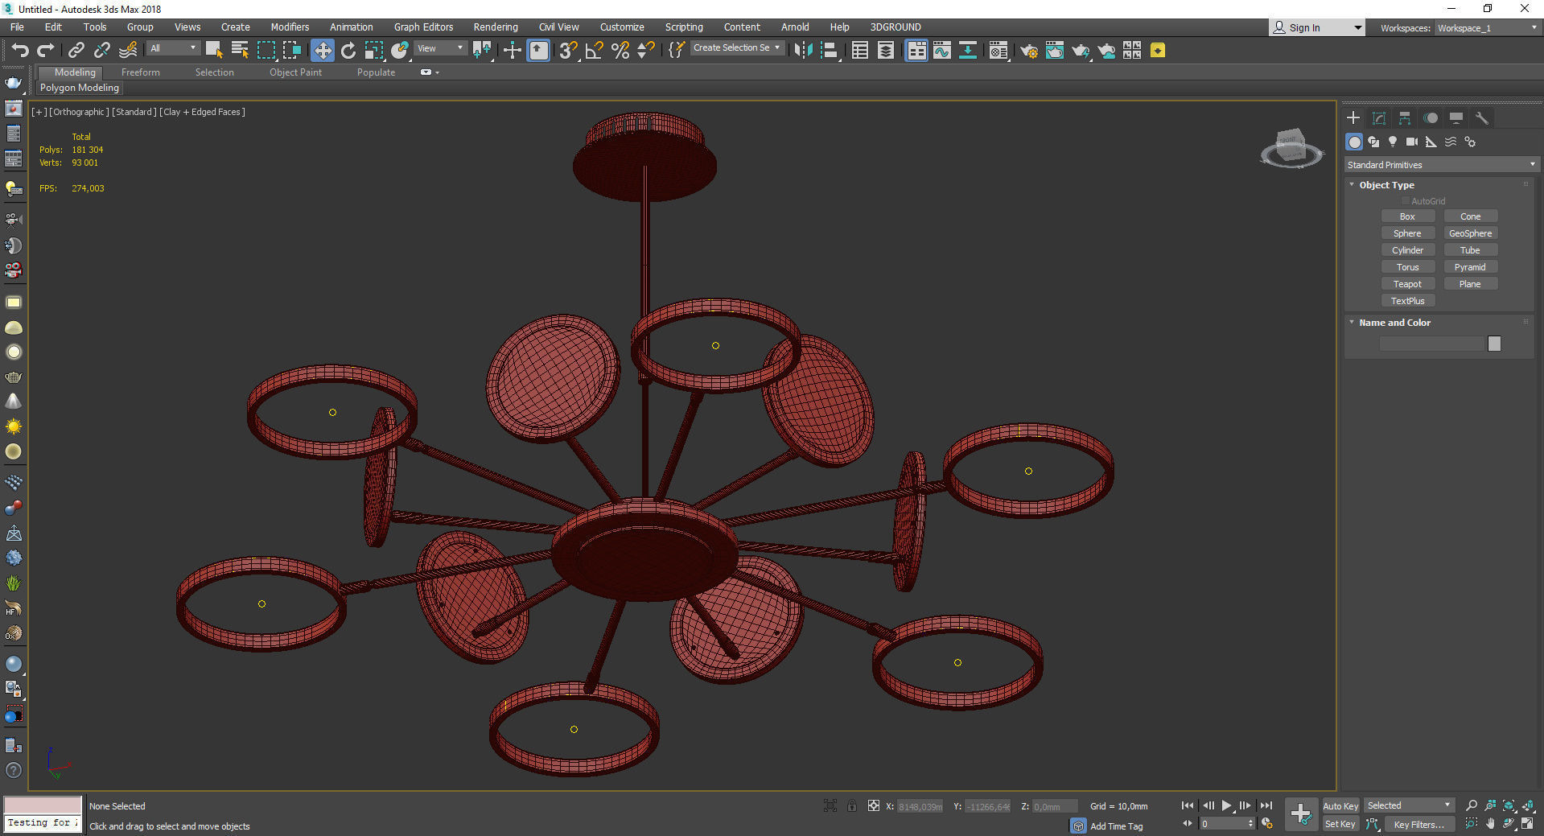Open the selection filter All dropdown
This screenshot has height=836, width=1544.
coord(172,48)
